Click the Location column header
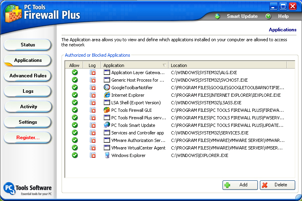This screenshot has width=302, height=201. pos(227,65)
